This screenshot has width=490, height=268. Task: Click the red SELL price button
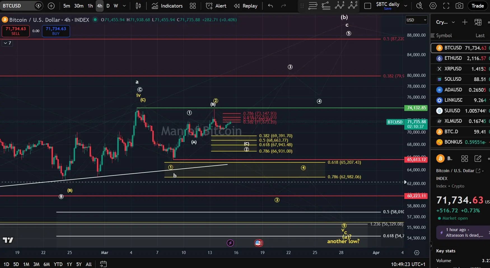(16, 31)
